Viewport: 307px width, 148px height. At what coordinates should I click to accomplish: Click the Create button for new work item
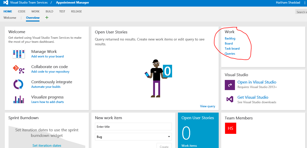click(164, 146)
